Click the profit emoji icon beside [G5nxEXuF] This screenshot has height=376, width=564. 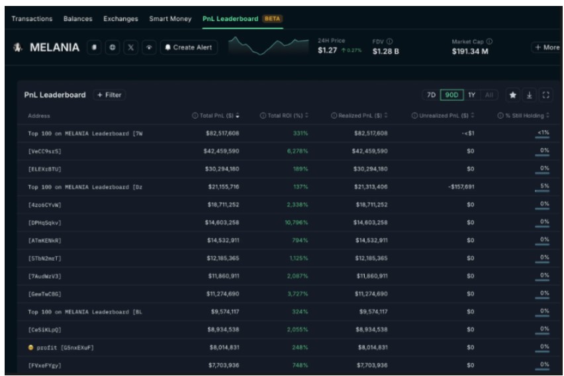(x=30, y=348)
